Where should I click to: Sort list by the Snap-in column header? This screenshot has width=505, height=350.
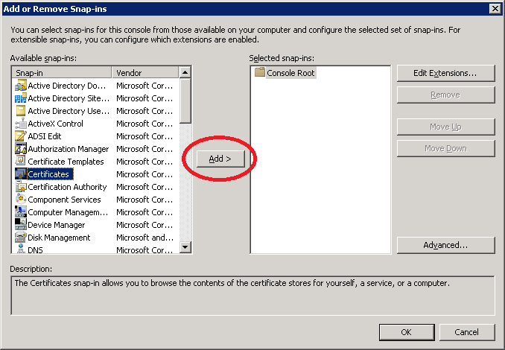coord(62,73)
